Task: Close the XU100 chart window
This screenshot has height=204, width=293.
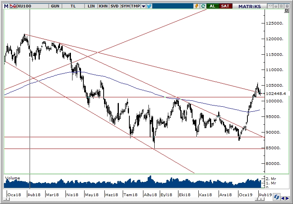Action: pyautogui.click(x=287, y=6)
